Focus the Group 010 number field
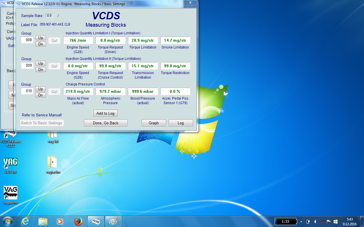The image size is (364, 227). 27,91
